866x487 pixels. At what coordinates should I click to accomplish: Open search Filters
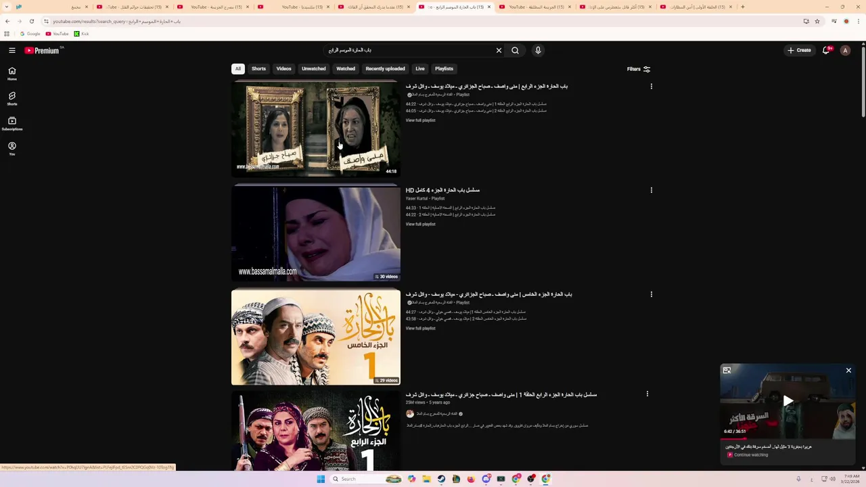click(x=639, y=69)
